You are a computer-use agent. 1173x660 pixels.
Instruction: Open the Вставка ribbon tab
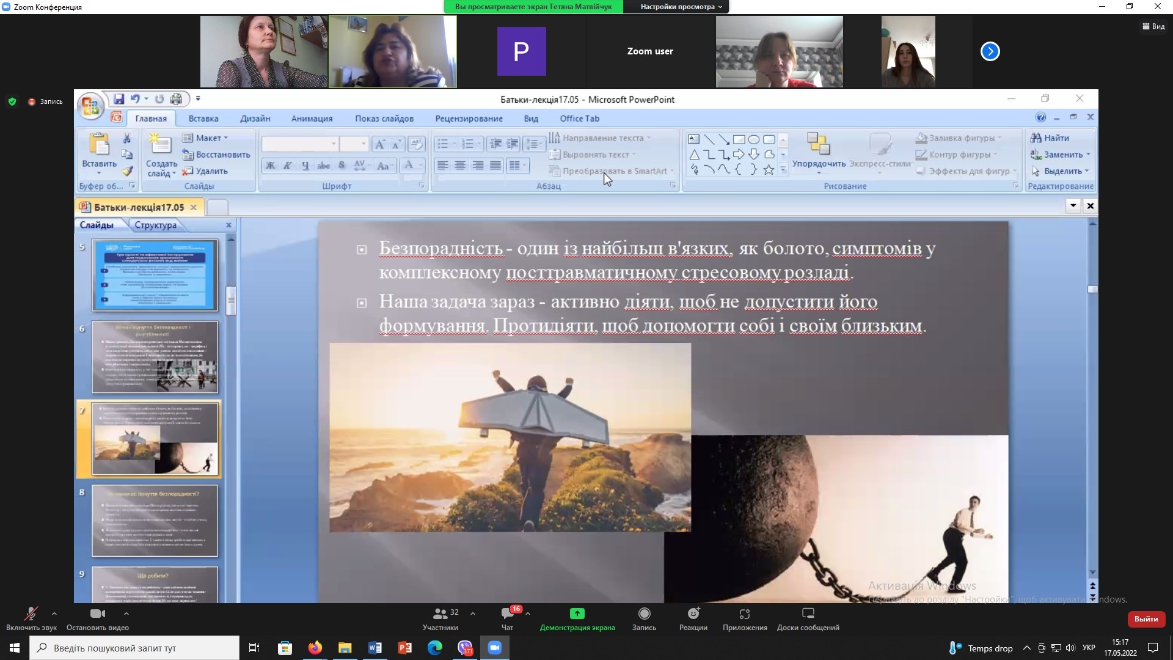203,119
